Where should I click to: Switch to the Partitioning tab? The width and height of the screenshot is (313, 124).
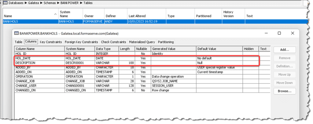pyautogui.click(x=166, y=42)
